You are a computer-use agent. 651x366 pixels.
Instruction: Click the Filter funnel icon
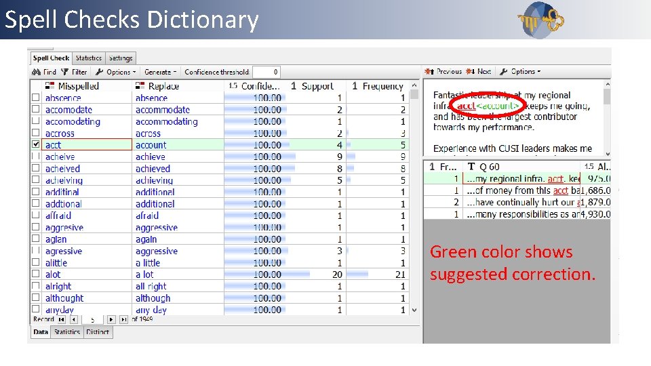point(65,72)
